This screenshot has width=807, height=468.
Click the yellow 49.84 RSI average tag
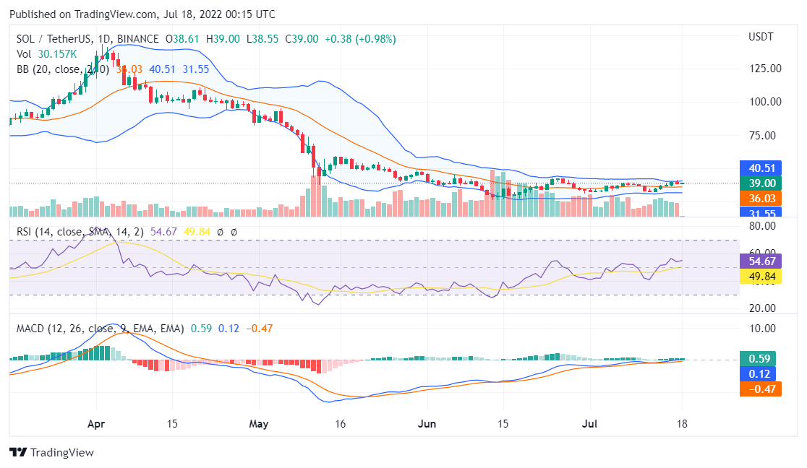click(x=761, y=275)
